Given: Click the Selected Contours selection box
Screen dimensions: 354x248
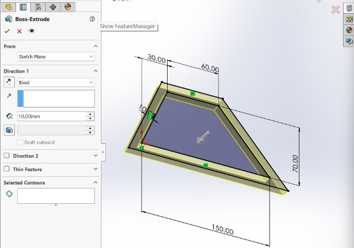Looking at the screenshot, I should point(56,196).
